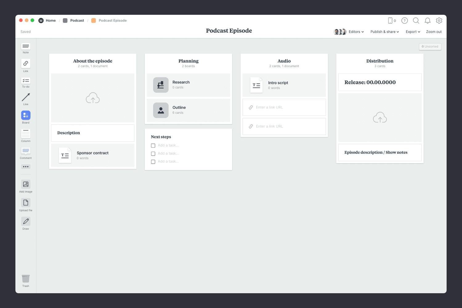Tick the third Next steps task checkbox

(153, 162)
